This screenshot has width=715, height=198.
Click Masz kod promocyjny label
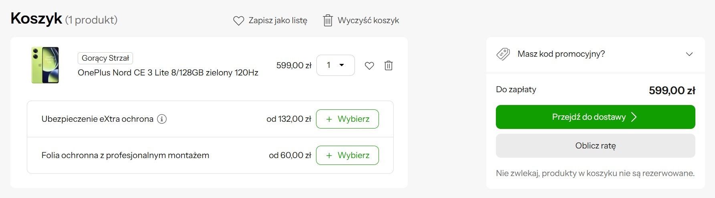561,54
